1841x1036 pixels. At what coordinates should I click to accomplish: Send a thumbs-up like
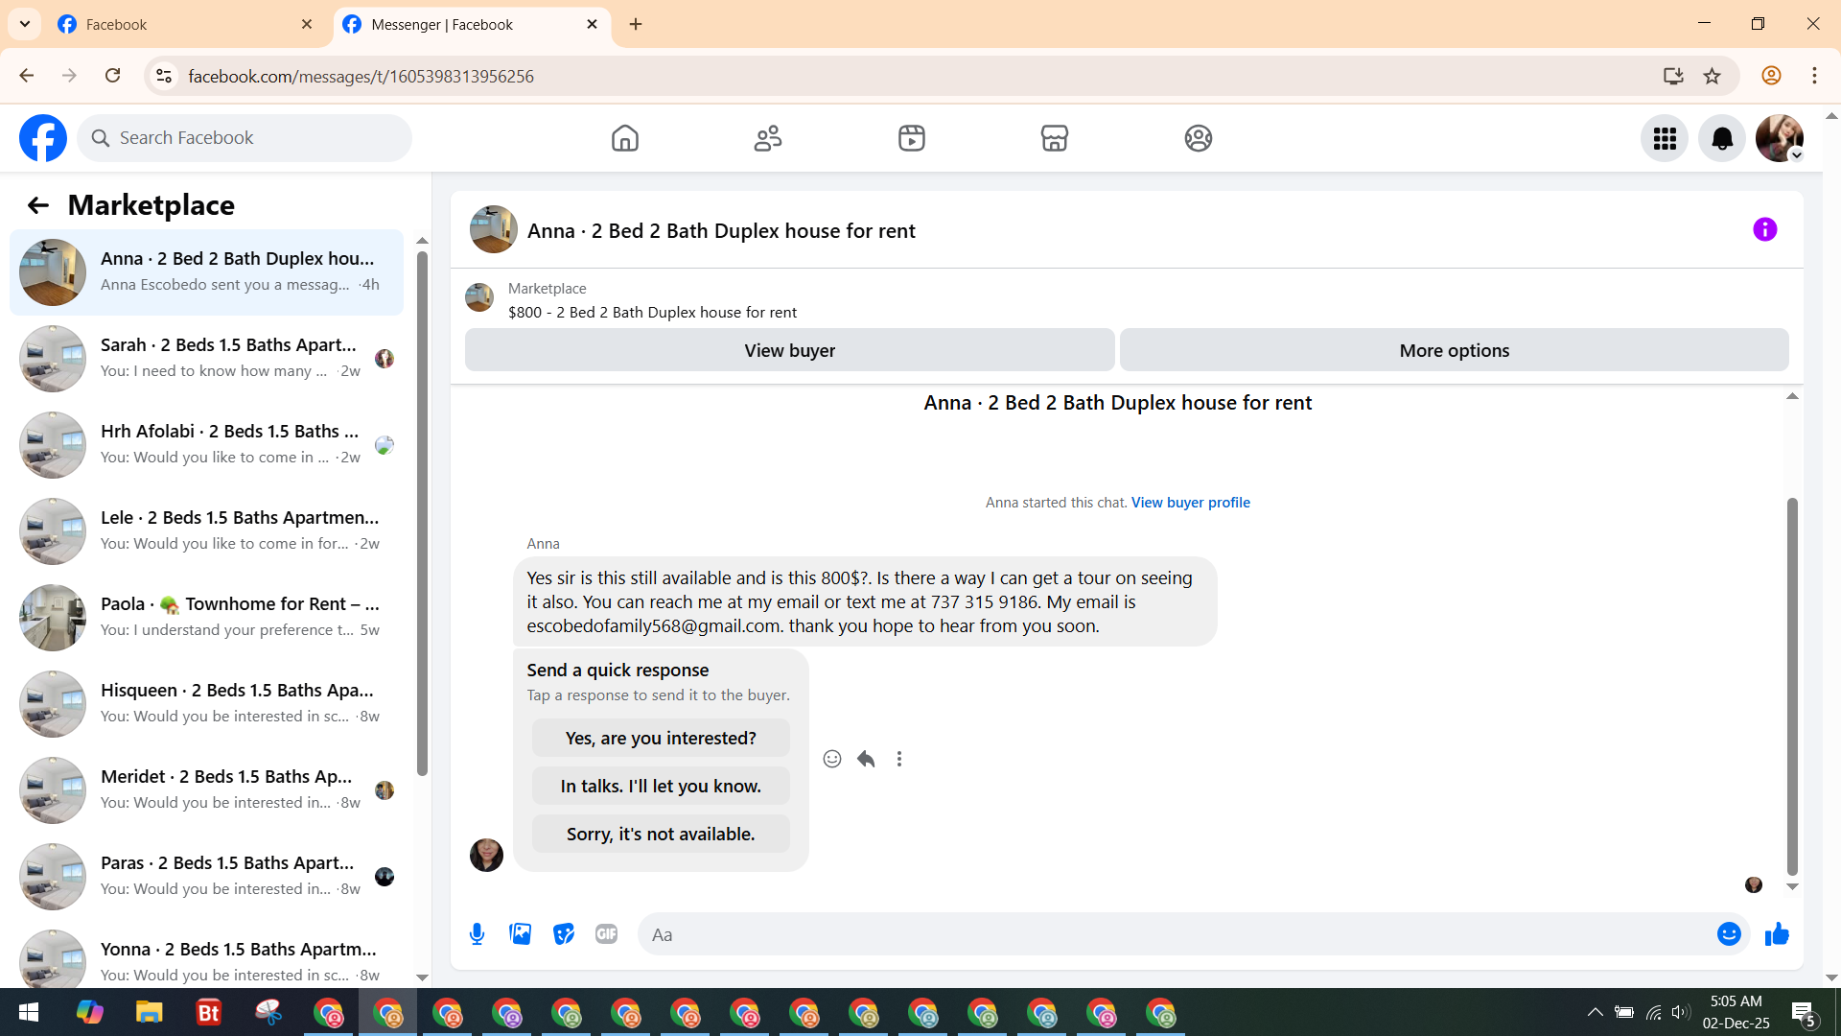pyautogui.click(x=1777, y=934)
